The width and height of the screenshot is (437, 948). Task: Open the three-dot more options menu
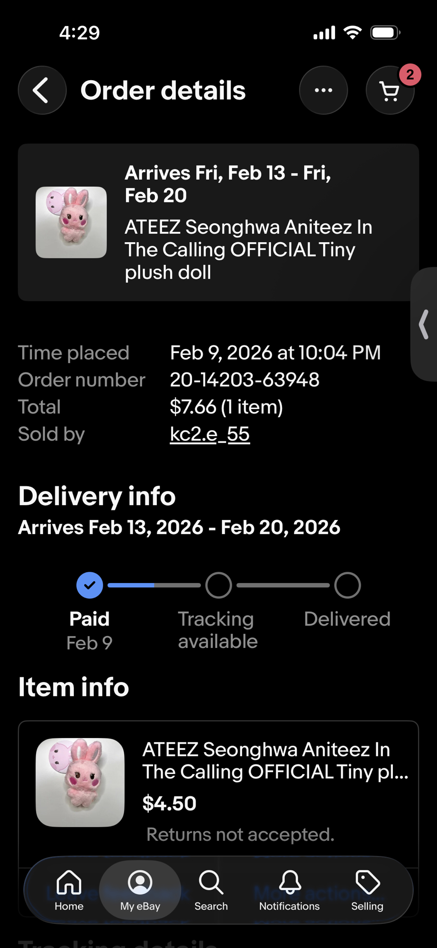(x=323, y=90)
